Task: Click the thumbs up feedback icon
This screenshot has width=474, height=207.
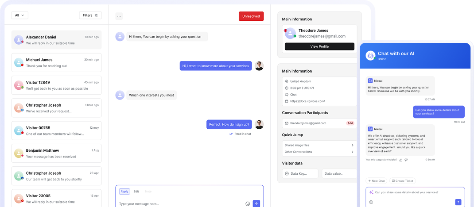Action: click(401, 160)
